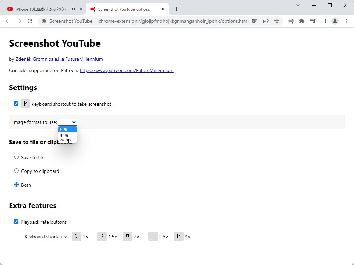Click the Screenshot YouTube extension toolbar icon

(x=291, y=21)
